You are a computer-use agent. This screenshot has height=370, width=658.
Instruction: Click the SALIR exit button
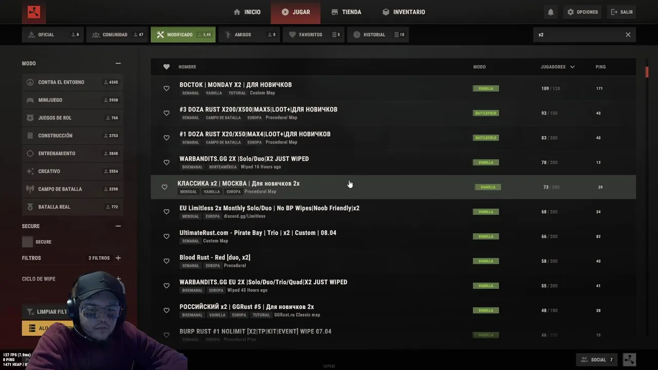pos(622,12)
